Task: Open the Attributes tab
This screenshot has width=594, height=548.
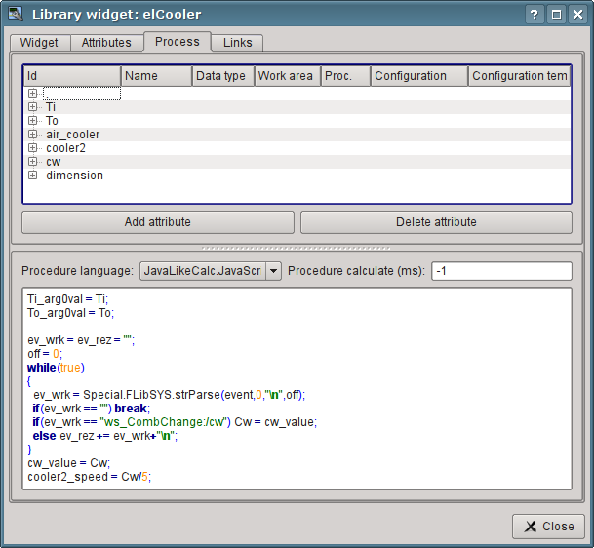Action: [106, 43]
